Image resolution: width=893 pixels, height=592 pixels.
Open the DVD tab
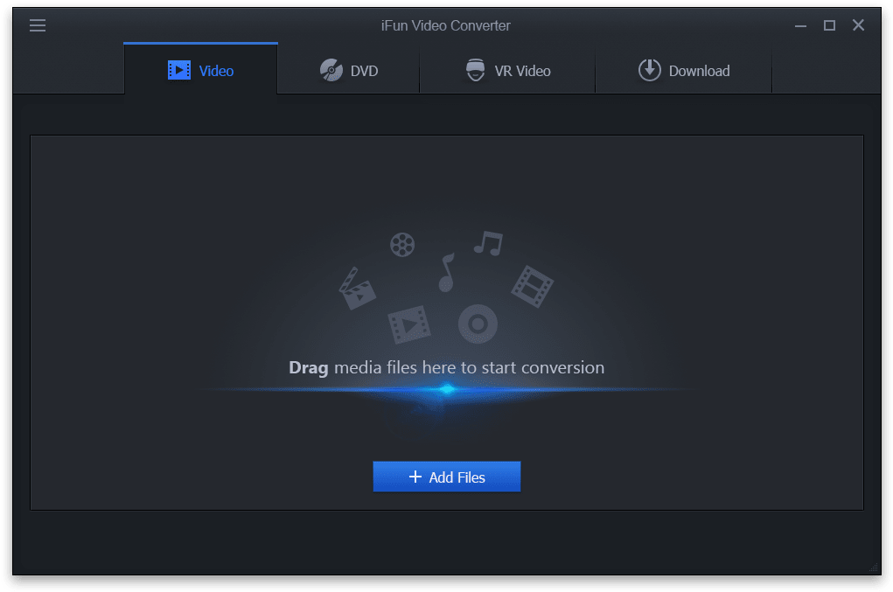[x=349, y=70]
